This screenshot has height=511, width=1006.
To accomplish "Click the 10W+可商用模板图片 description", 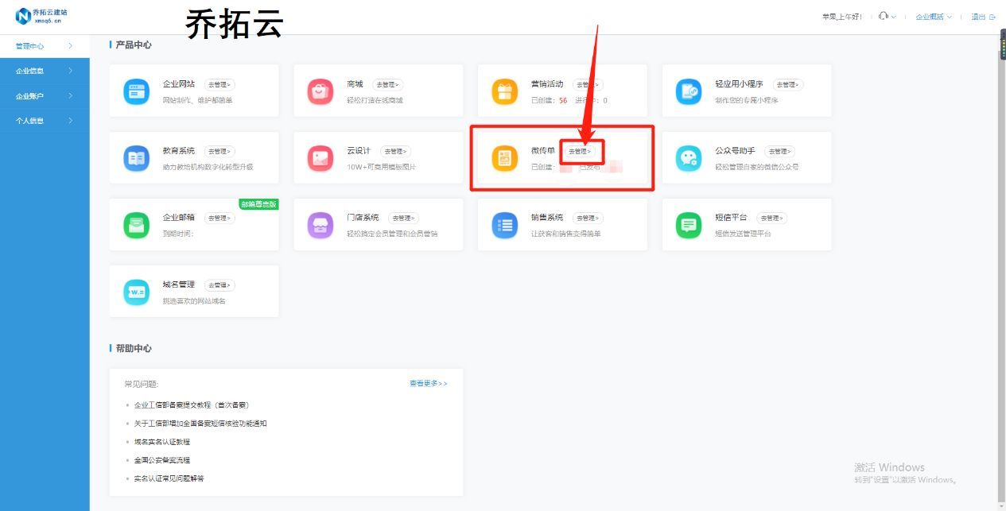I will point(381,168).
